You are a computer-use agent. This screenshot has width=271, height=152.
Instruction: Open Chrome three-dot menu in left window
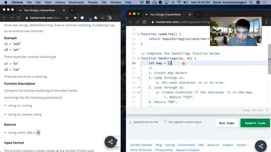pos(116,18)
